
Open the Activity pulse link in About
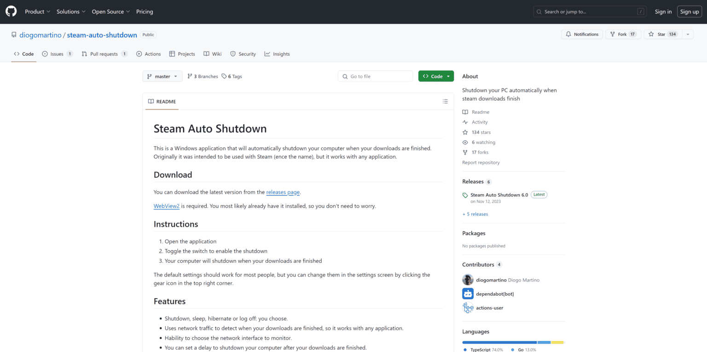click(x=475, y=122)
